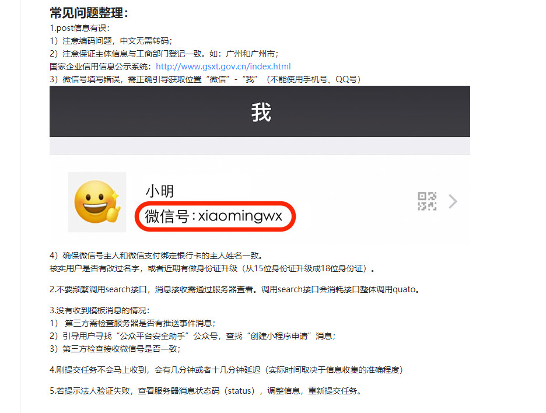Open the gsxt.gov.cn index.html link
The height and width of the screenshot is (413, 546).
223,66
